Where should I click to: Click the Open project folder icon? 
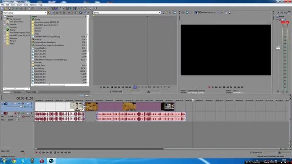tap(6, 8)
